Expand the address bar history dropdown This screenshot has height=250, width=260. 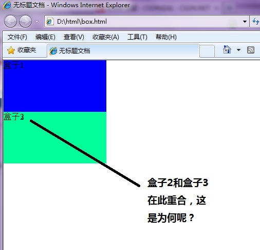[245, 22]
